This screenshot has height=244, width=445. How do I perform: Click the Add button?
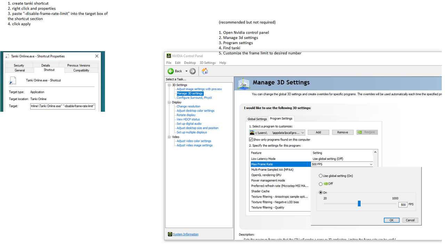click(318, 132)
